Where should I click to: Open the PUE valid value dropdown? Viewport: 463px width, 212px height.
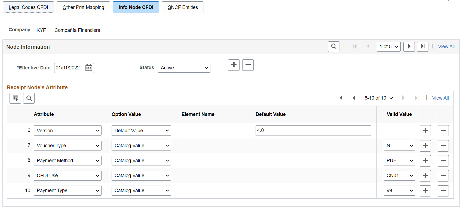click(x=399, y=161)
